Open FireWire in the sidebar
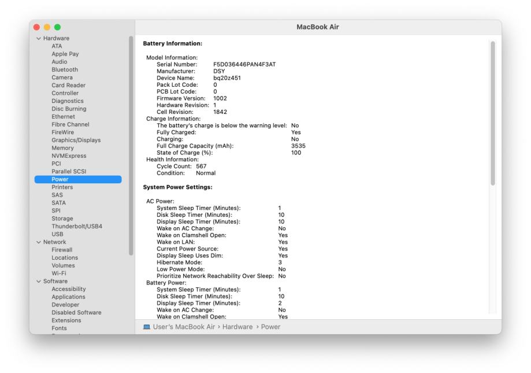531x373 pixels. click(x=62, y=132)
